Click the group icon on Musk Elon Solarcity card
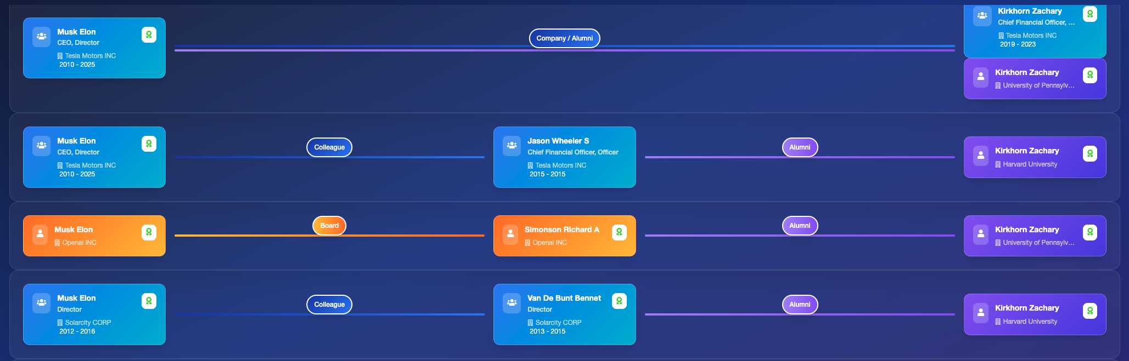Screen dimensions: 1129x361 point(41,303)
